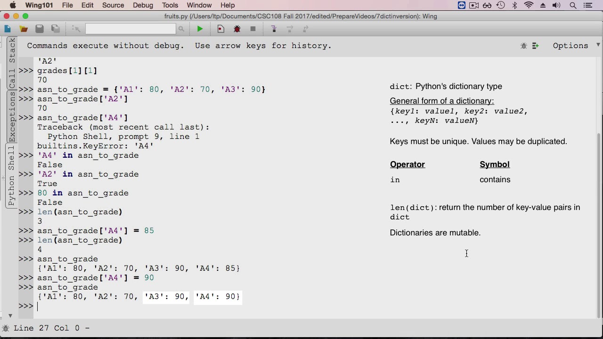Open the Source menu
The height and width of the screenshot is (339, 603).
tap(113, 5)
